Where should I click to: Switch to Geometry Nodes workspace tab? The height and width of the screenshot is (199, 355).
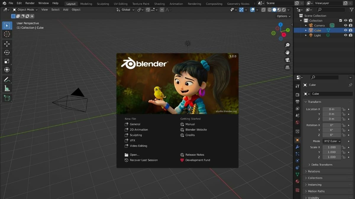coord(238,4)
